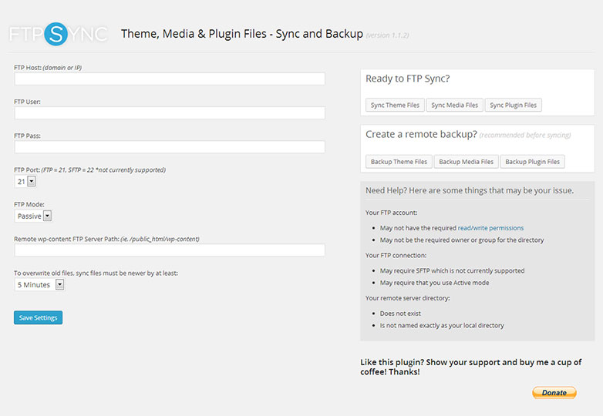Open the read/write permissions link

[490, 228]
